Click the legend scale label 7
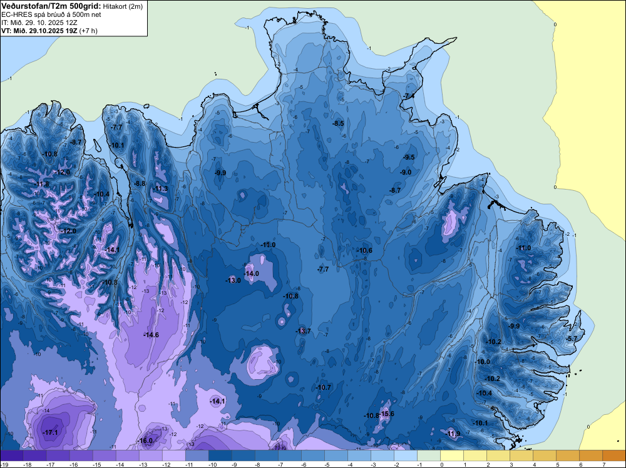This screenshot has width=626, height=468. click(x=603, y=465)
